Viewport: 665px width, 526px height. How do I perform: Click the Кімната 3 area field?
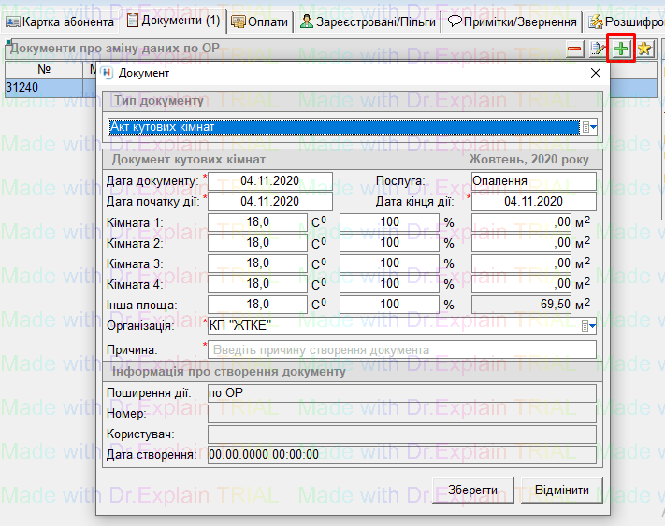coord(533,263)
